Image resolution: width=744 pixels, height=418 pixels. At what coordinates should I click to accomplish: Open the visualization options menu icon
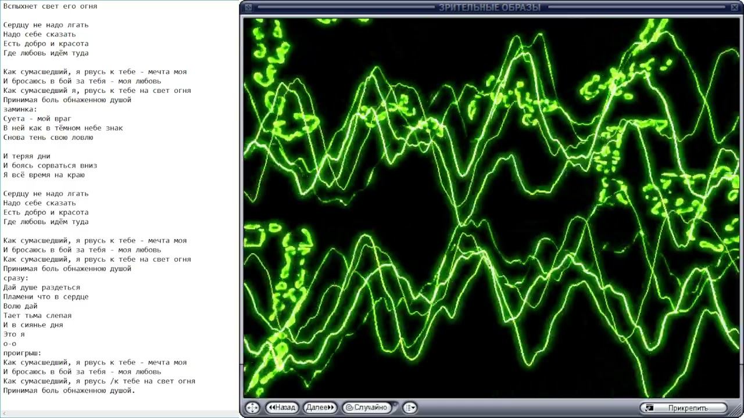point(410,408)
